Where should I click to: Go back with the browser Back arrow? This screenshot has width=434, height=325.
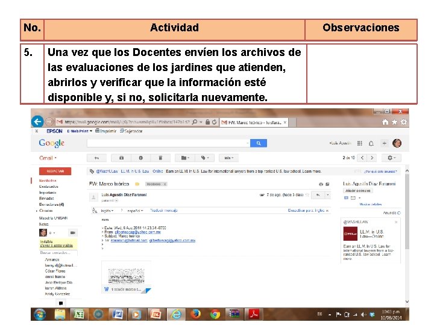37,122
